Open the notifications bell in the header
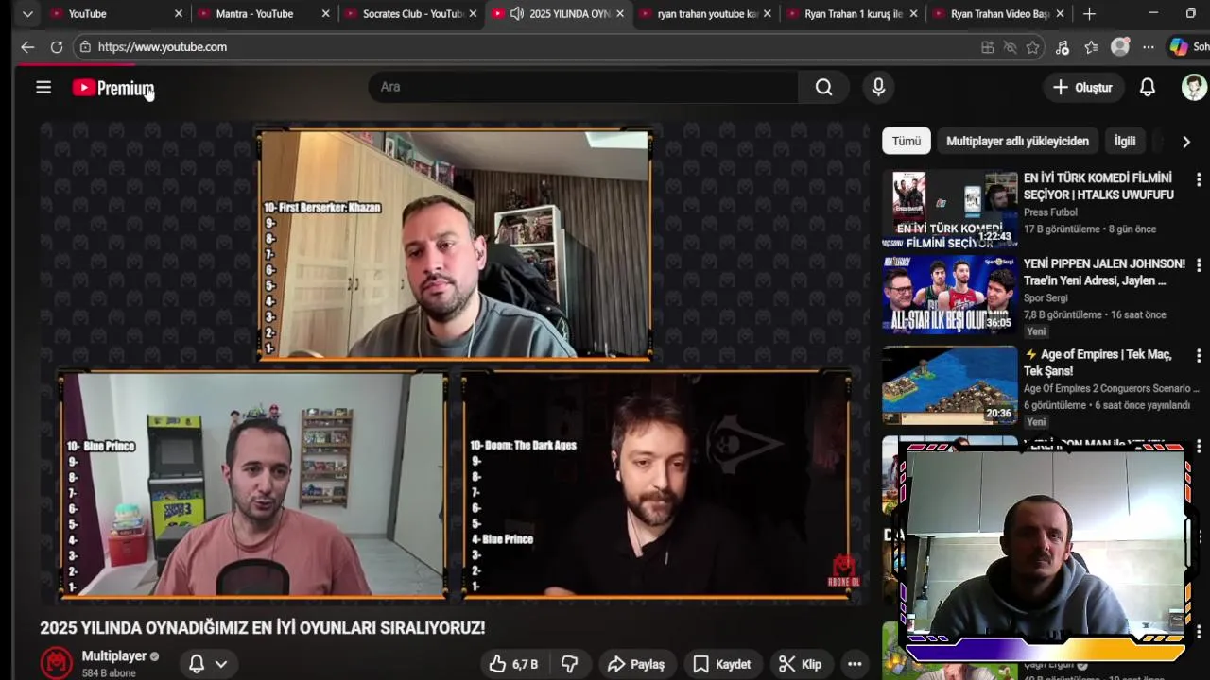Image resolution: width=1210 pixels, height=680 pixels. tap(1147, 87)
